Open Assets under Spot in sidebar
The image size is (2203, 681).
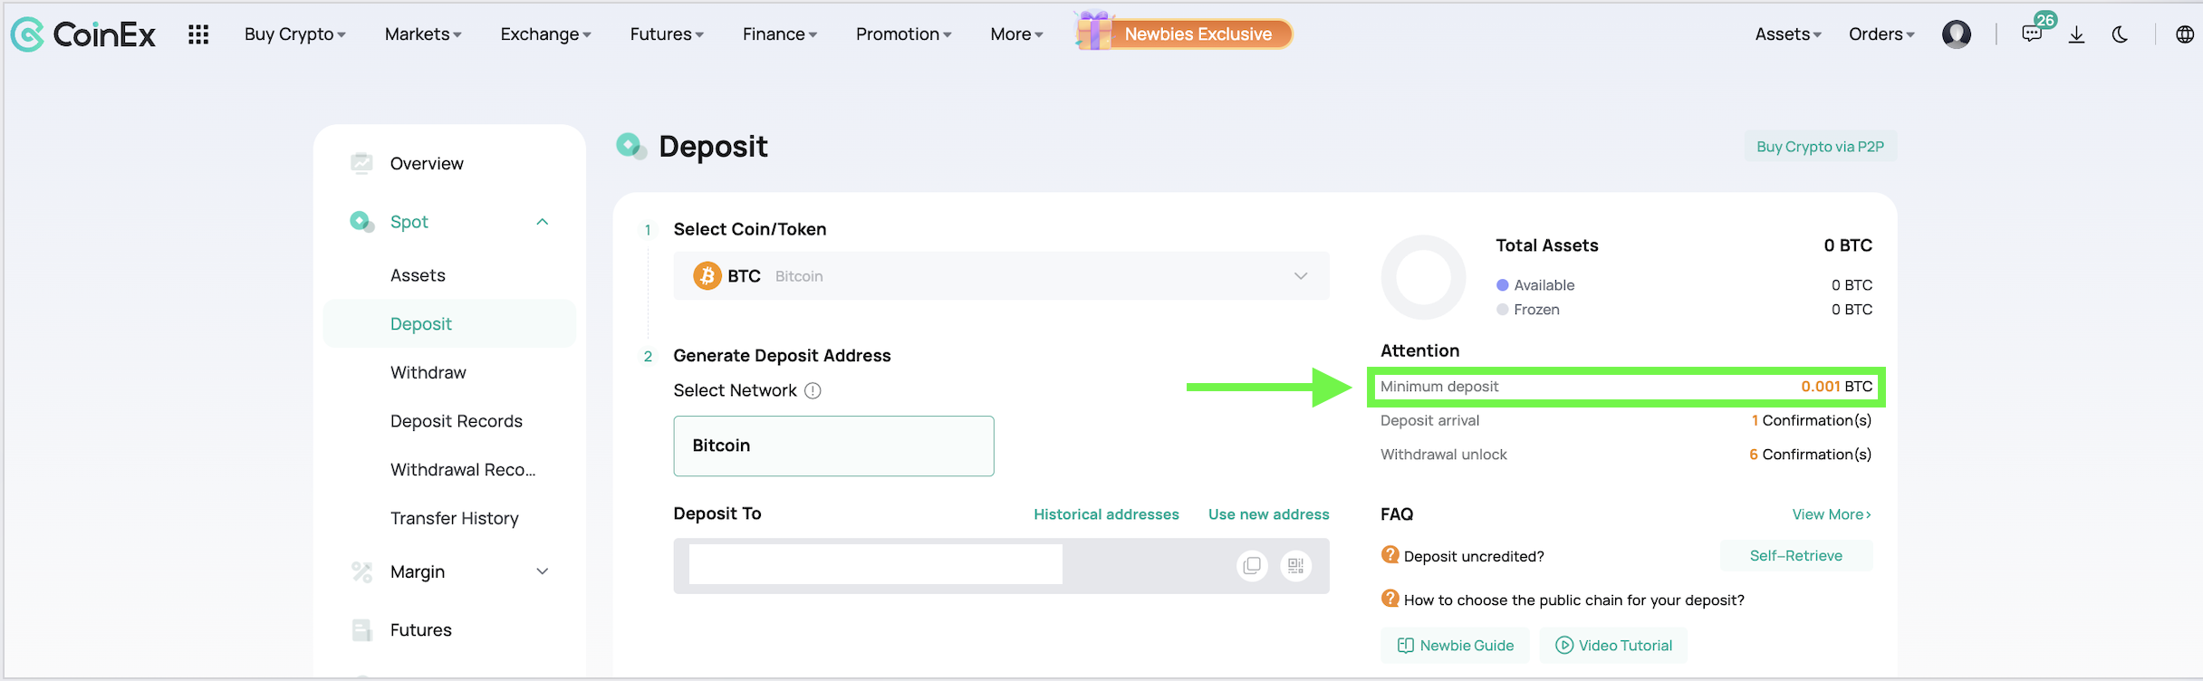[x=418, y=275]
